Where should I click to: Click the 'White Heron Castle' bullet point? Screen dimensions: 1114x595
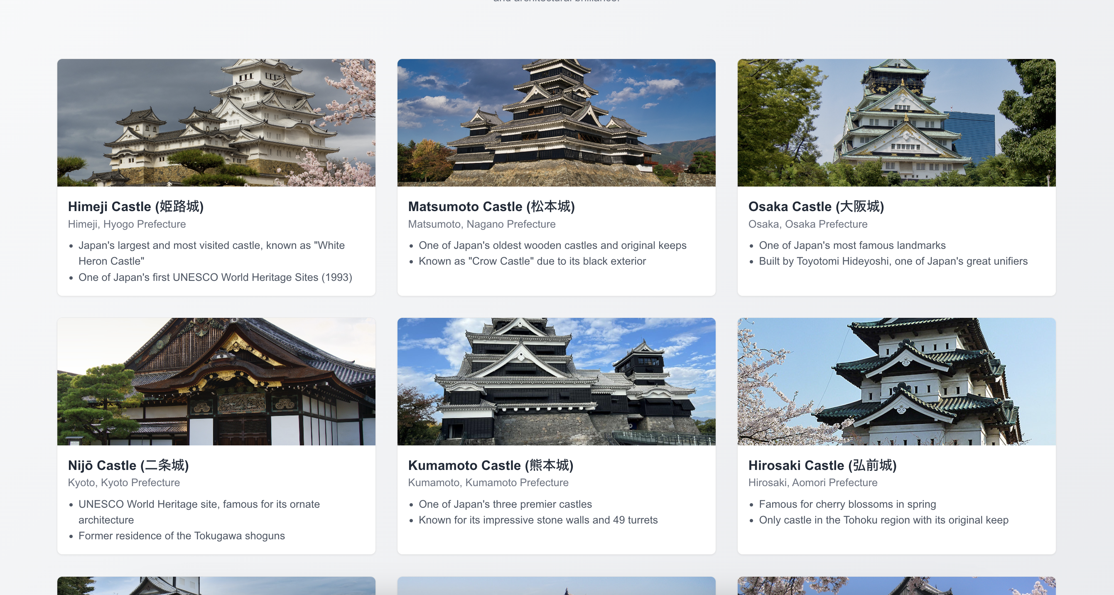tap(211, 253)
